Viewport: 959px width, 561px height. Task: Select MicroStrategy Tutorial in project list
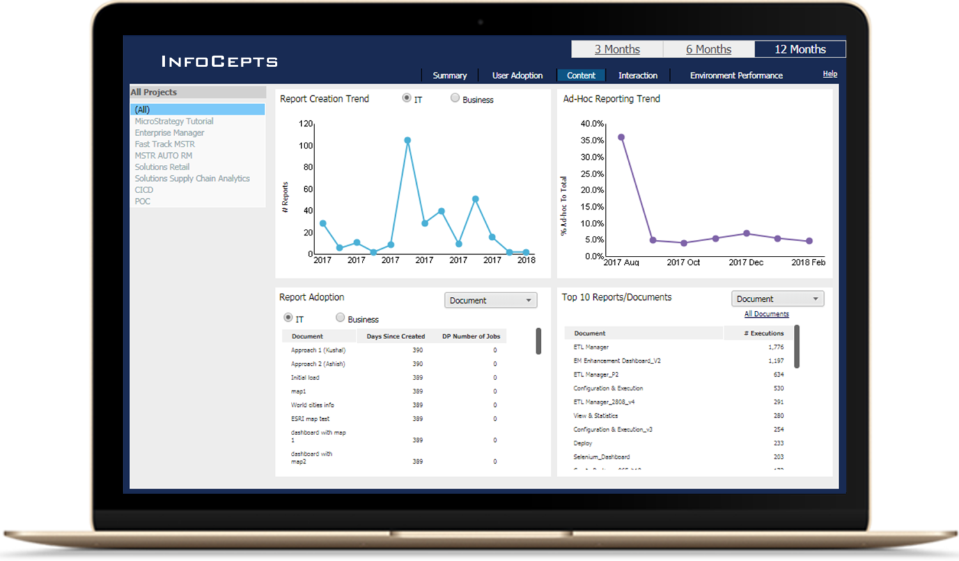[x=174, y=121]
